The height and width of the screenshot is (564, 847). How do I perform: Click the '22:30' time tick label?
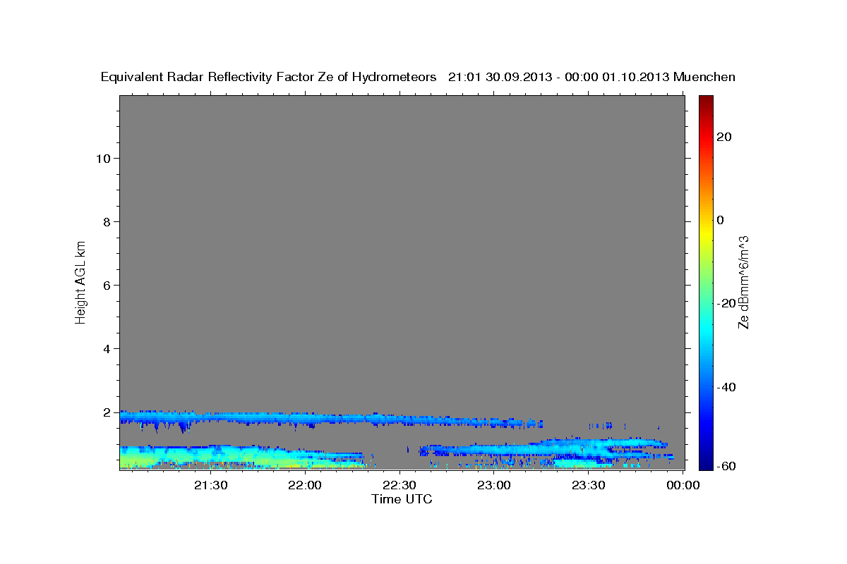tap(400, 485)
